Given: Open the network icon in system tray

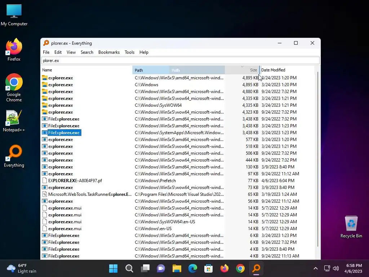Looking at the screenshot, I should pyautogui.click(x=327, y=268).
